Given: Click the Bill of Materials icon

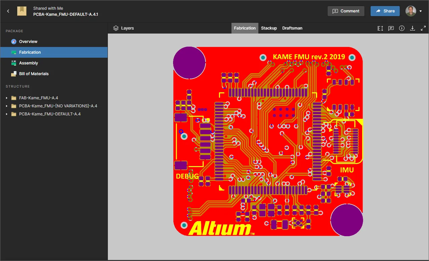Looking at the screenshot, I should click(14, 74).
